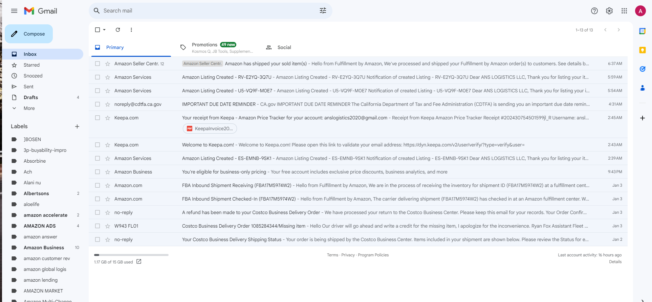Select FBA Inbound Shipment Receiving checkbox
The width and height of the screenshot is (652, 302).
point(97,185)
